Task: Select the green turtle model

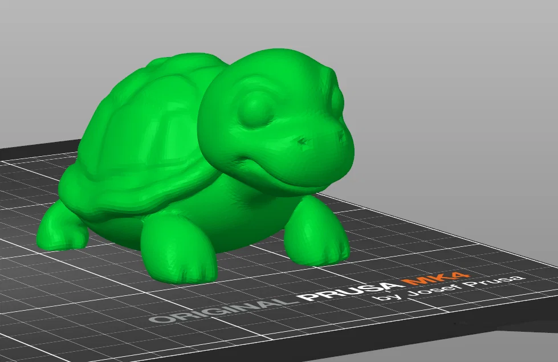Action: [195, 167]
